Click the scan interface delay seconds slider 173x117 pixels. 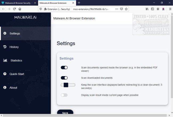point(68,85)
